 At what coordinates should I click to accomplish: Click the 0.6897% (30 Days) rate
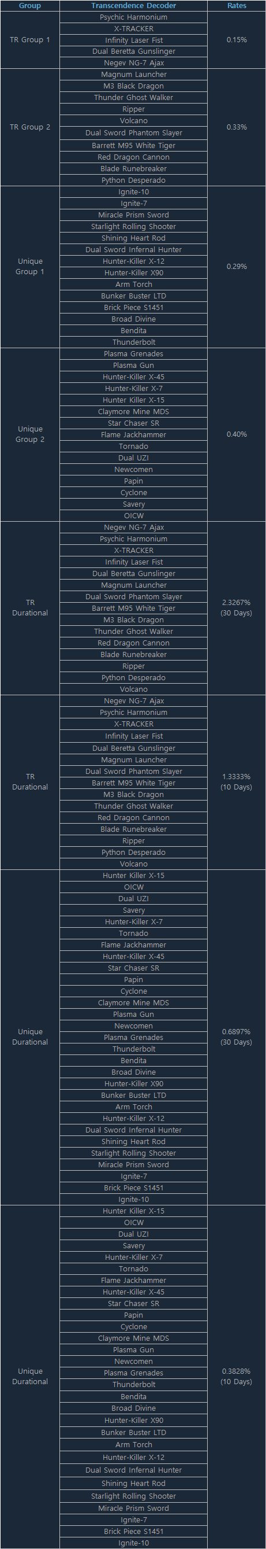point(237,1037)
